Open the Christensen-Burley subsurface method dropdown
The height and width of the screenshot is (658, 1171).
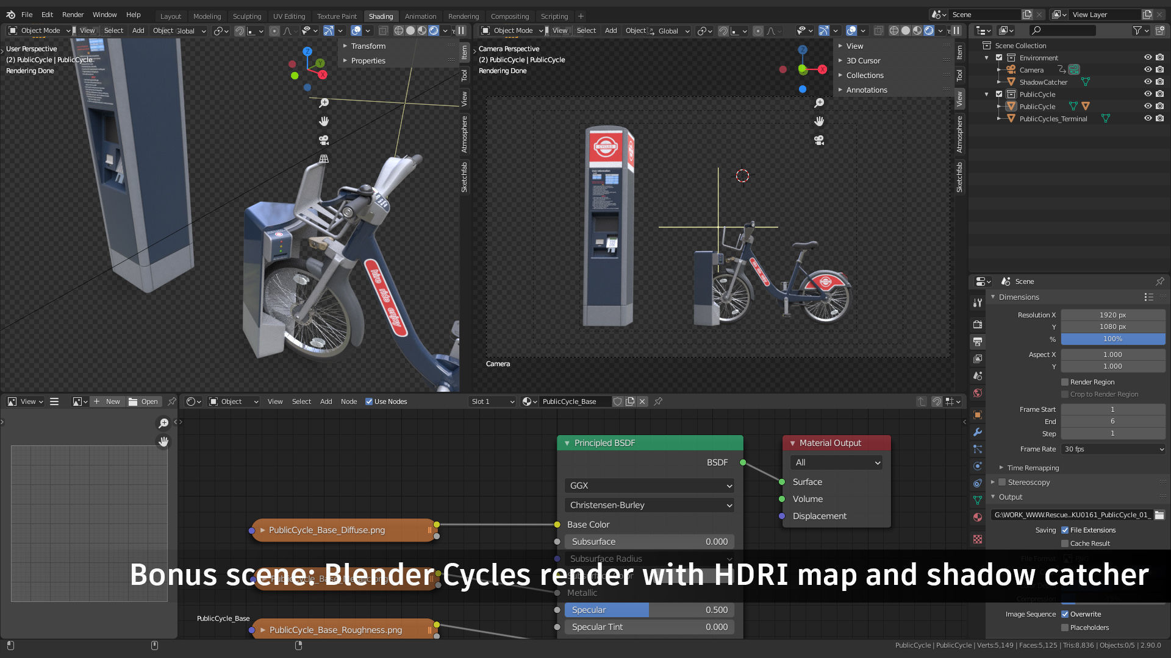[650, 505]
